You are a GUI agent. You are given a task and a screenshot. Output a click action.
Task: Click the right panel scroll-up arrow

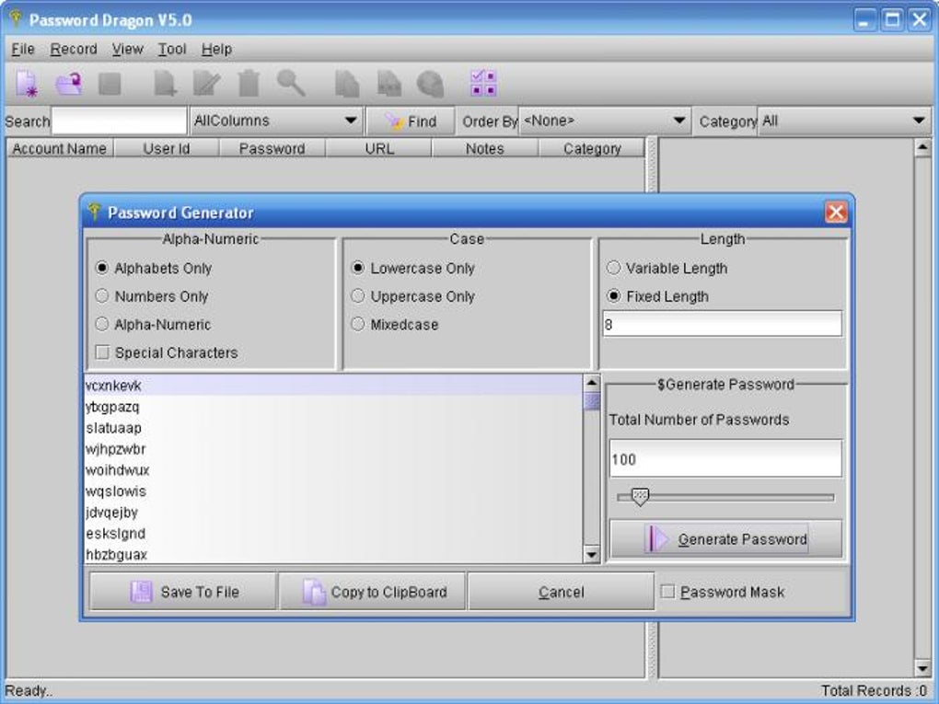pos(922,147)
